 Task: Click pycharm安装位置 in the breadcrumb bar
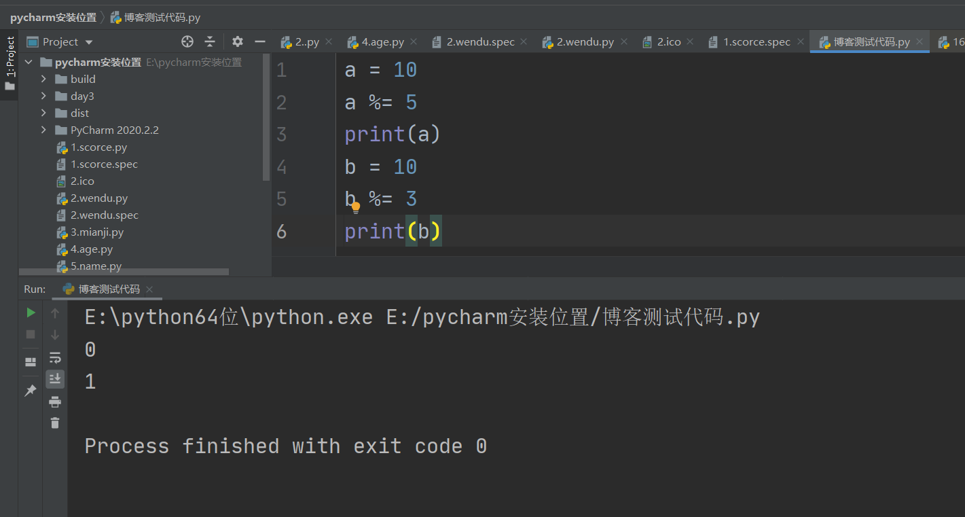pos(53,18)
